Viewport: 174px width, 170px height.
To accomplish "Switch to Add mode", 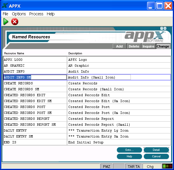I will (x=120, y=46).
